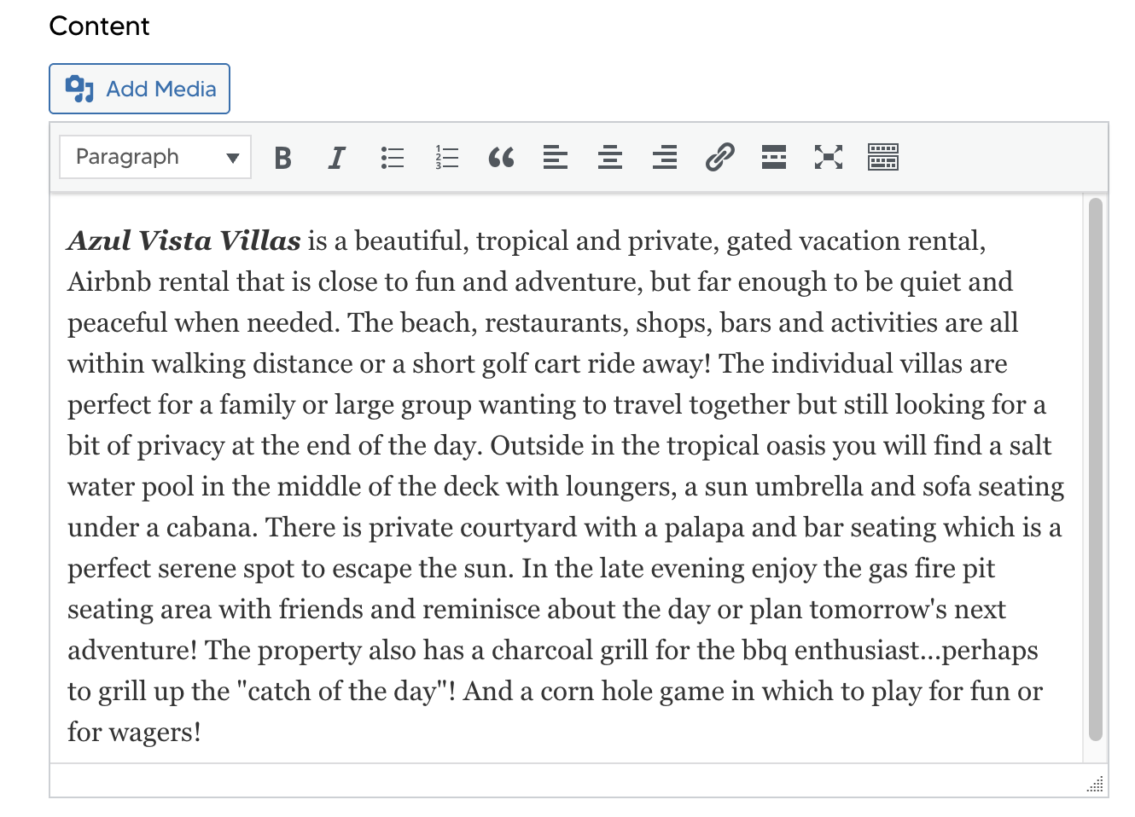1135x817 pixels.
Task: Toggle bold formatting
Action: (282, 158)
